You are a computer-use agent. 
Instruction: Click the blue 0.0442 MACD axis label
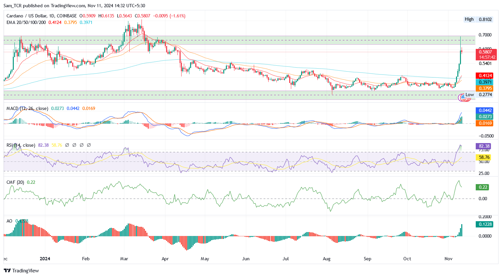tap(485, 110)
